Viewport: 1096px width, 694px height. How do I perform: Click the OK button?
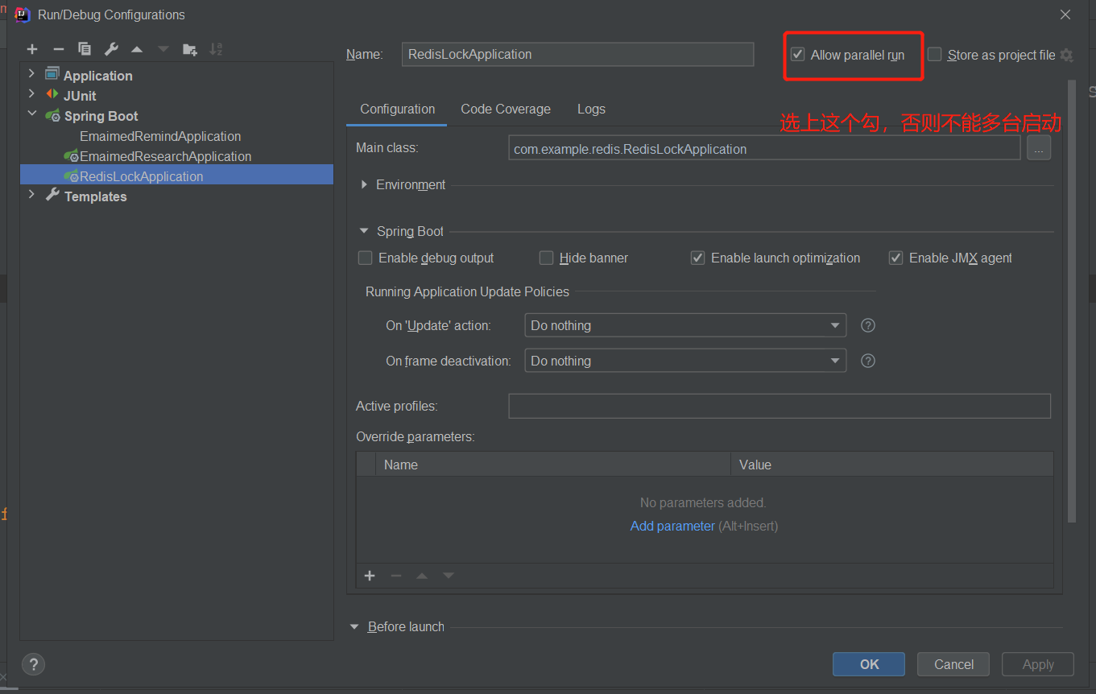[x=869, y=664]
